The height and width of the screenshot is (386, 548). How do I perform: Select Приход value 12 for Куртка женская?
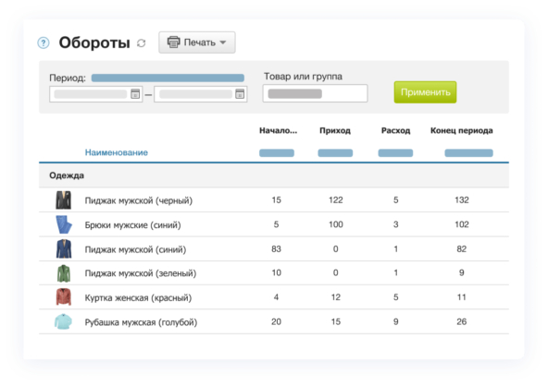point(335,297)
